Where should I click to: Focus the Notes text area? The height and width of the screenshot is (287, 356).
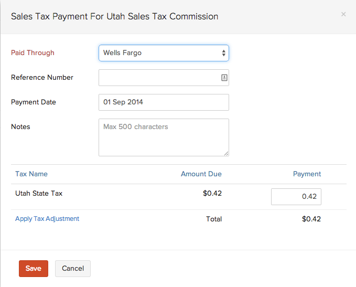pyautogui.click(x=164, y=137)
